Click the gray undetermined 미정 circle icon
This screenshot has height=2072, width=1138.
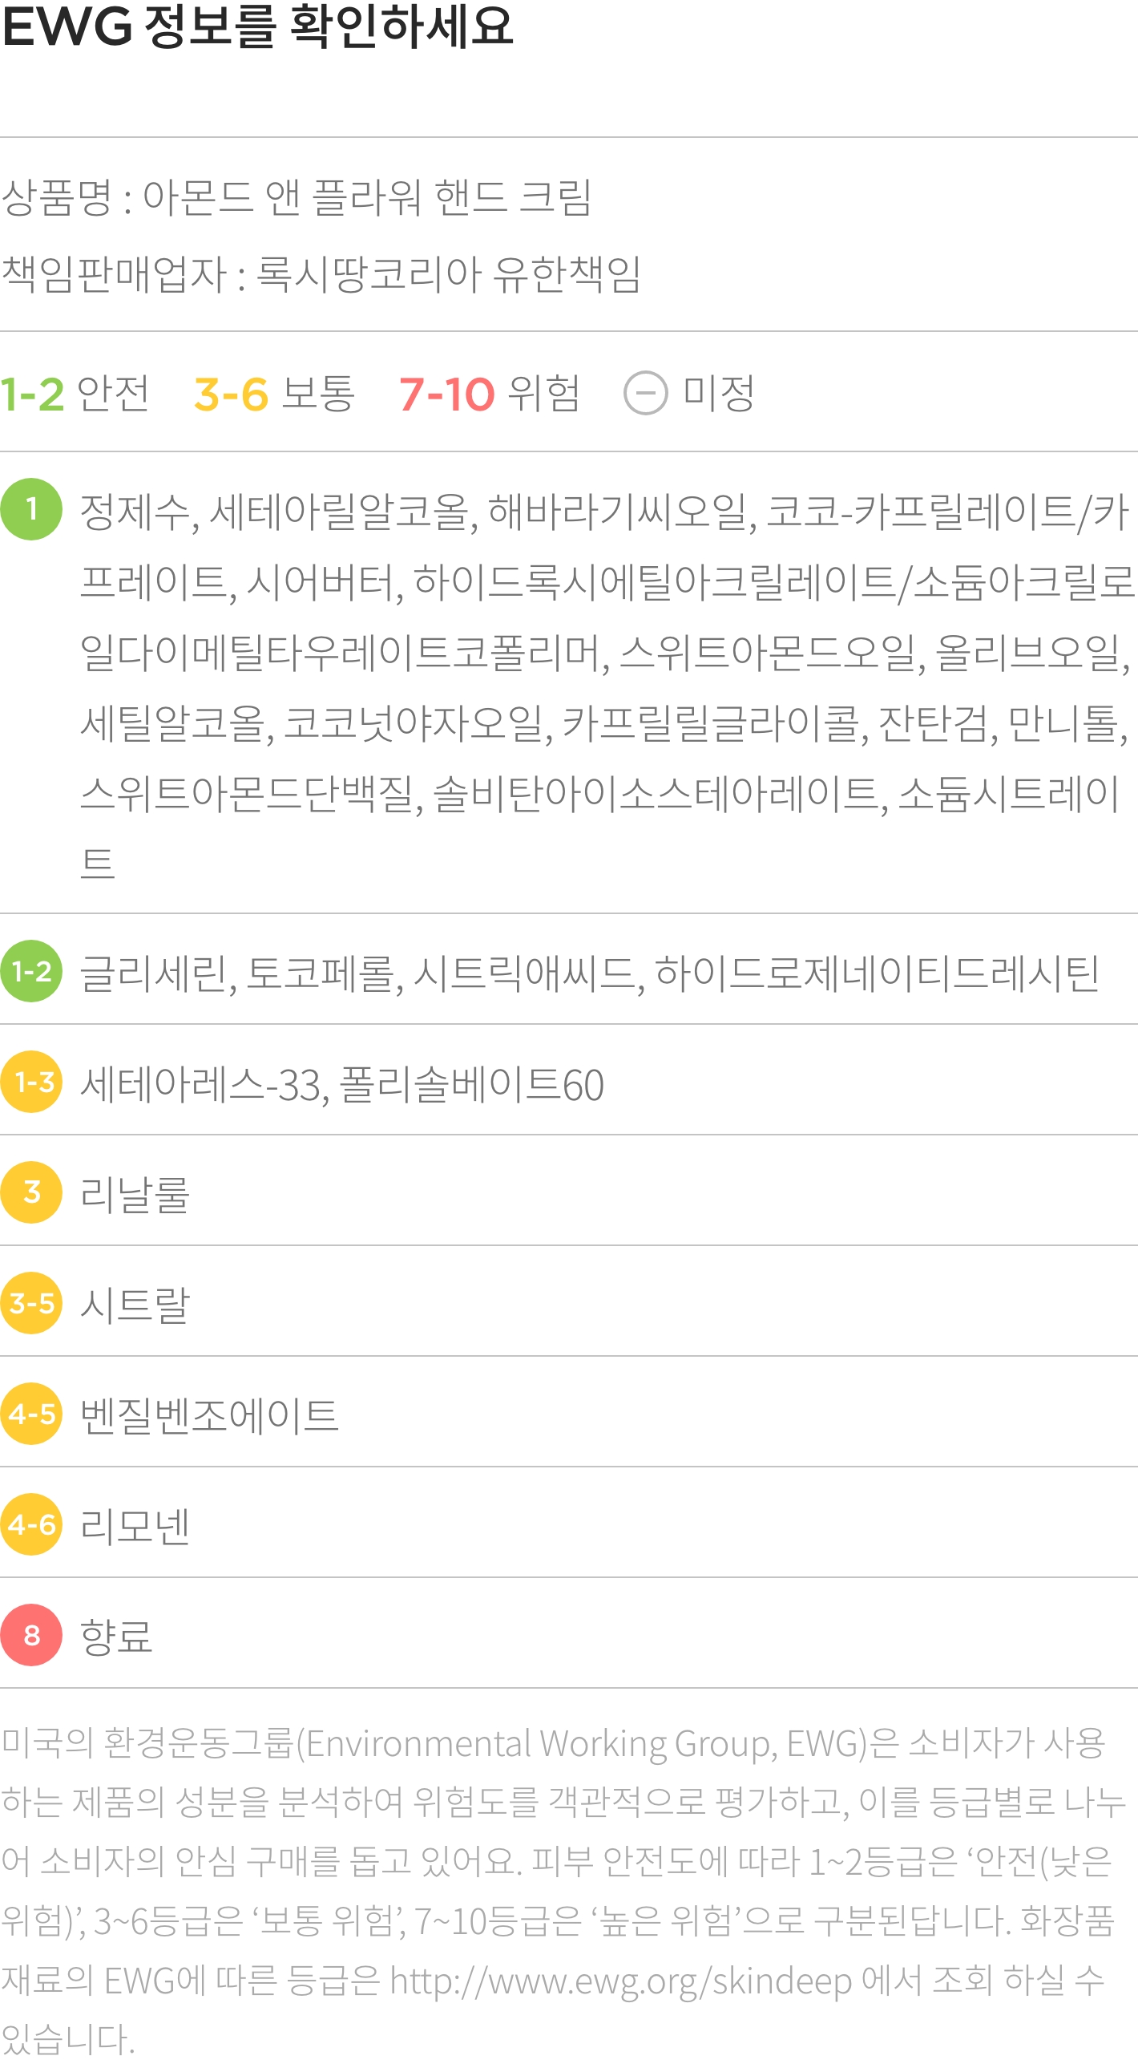click(x=645, y=394)
